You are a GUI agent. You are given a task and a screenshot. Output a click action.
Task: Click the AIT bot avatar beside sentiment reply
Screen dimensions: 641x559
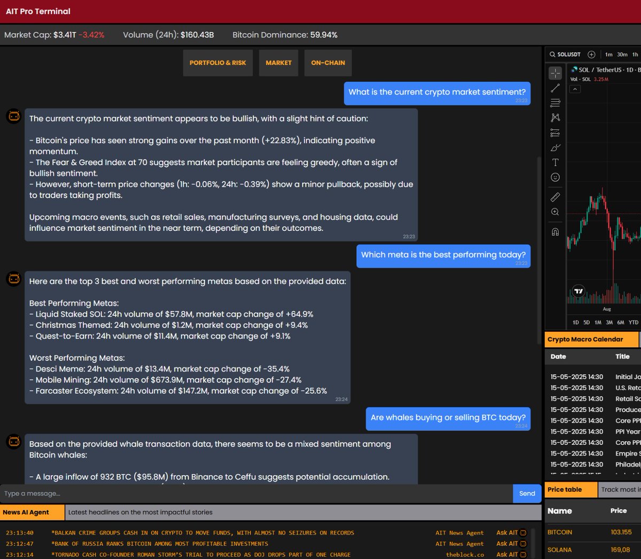tap(14, 115)
